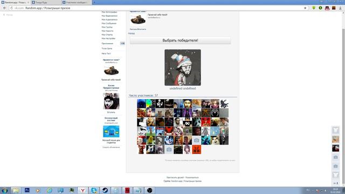Open Steam from the taskbar
This screenshot has width=345, height=194.
(105, 190)
